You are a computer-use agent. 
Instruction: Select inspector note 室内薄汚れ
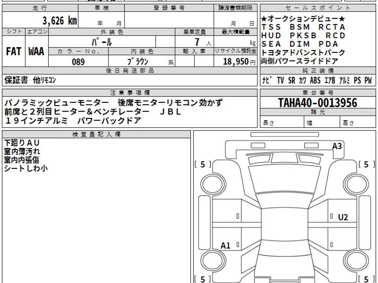(22, 152)
